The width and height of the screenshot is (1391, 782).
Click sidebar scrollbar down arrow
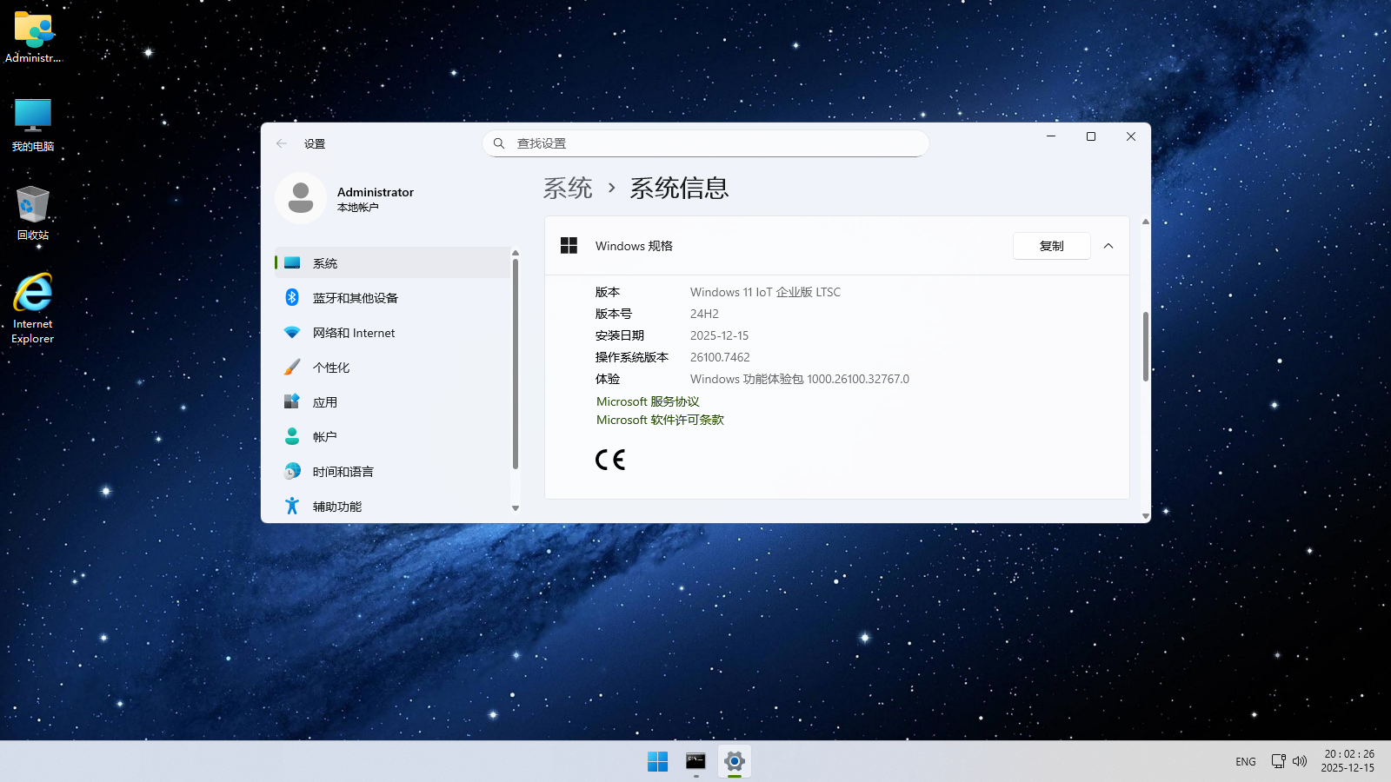point(516,508)
